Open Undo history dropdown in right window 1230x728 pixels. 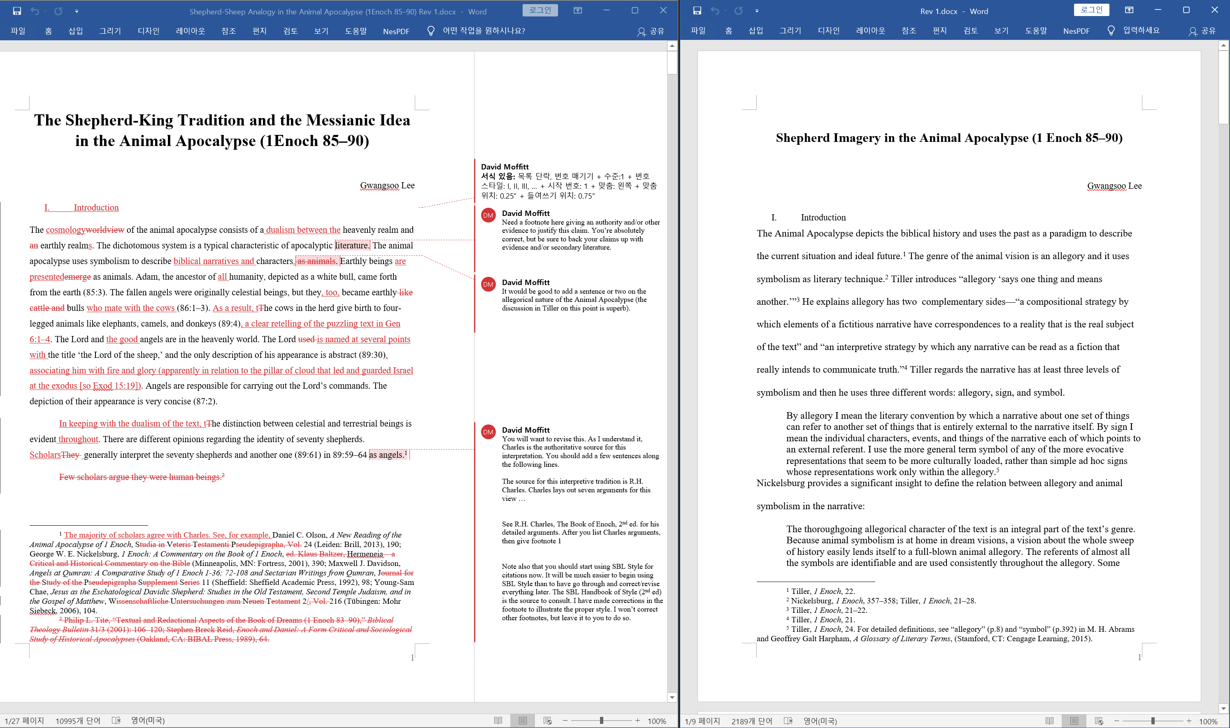725,11
